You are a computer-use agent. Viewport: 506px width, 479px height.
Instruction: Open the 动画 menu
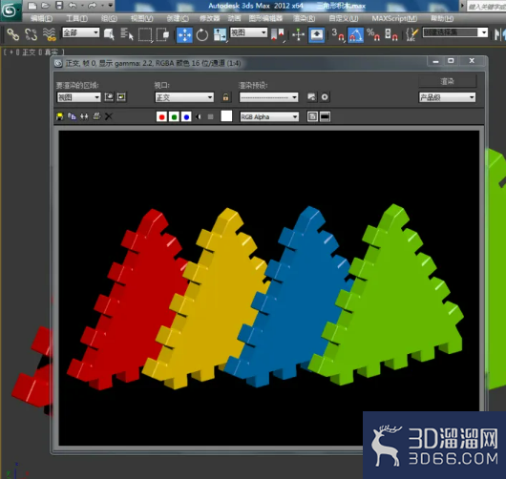pos(234,19)
